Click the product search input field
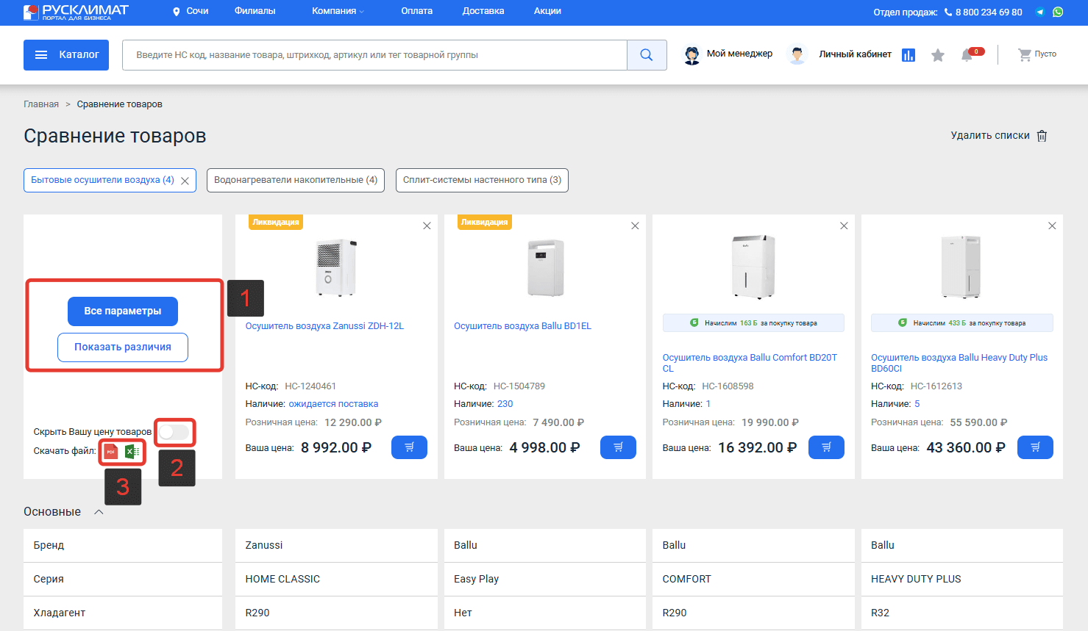The width and height of the screenshot is (1088, 631). (x=375, y=55)
